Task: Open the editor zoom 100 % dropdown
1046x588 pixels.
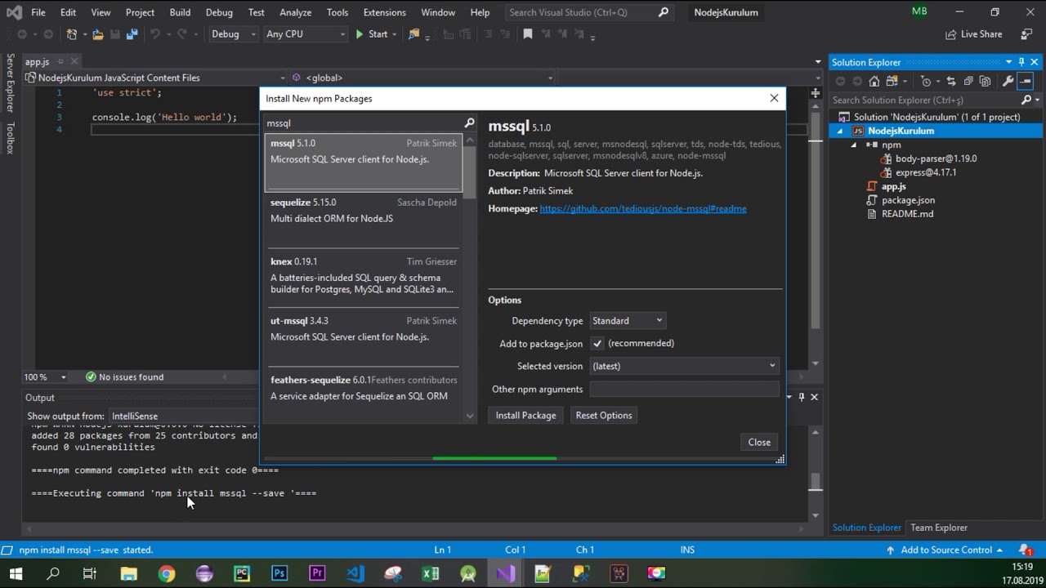Action: 46,377
